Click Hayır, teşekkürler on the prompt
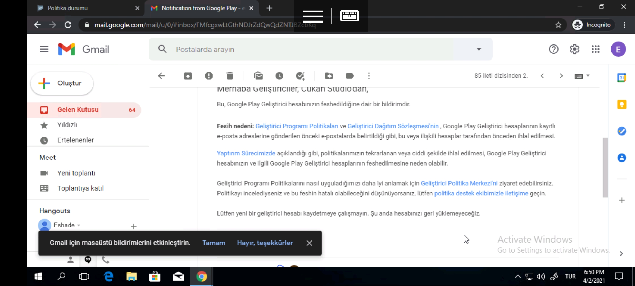This screenshot has height=286, width=635. (265, 243)
